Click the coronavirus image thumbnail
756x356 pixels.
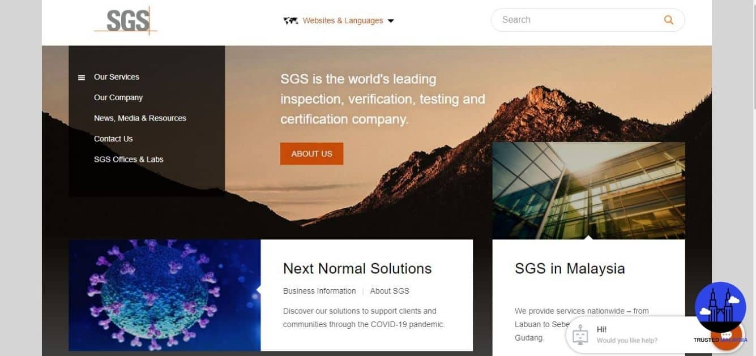pos(165,295)
